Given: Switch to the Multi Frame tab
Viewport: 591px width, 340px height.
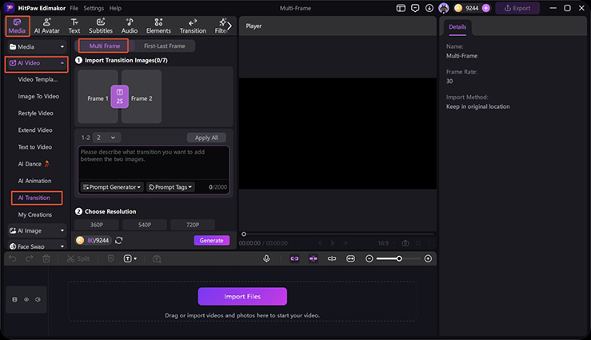Looking at the screenshot, I should [x=104, y=46].
